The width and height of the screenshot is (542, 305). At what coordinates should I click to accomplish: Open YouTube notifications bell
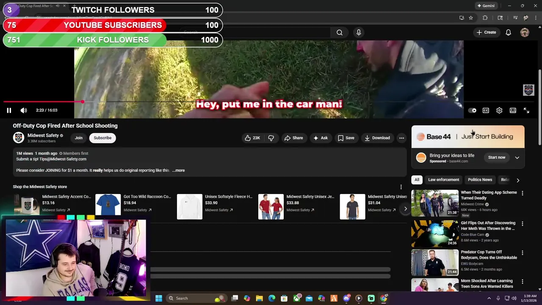click(509, 33)
